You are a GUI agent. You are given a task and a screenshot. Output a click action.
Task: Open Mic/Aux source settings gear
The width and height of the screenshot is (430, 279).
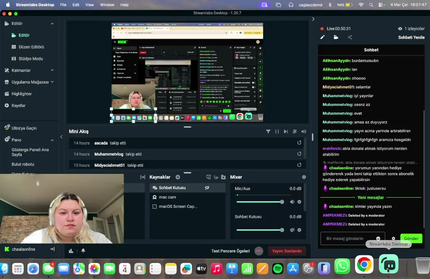coord(300,202)
